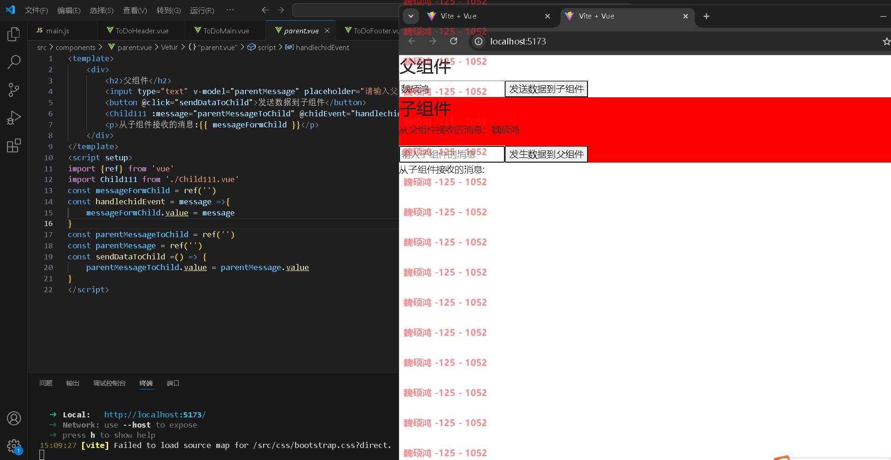Click the 父组件 heading on the page
The height and width of the screenshot is (460, 891).
point(425,67)
